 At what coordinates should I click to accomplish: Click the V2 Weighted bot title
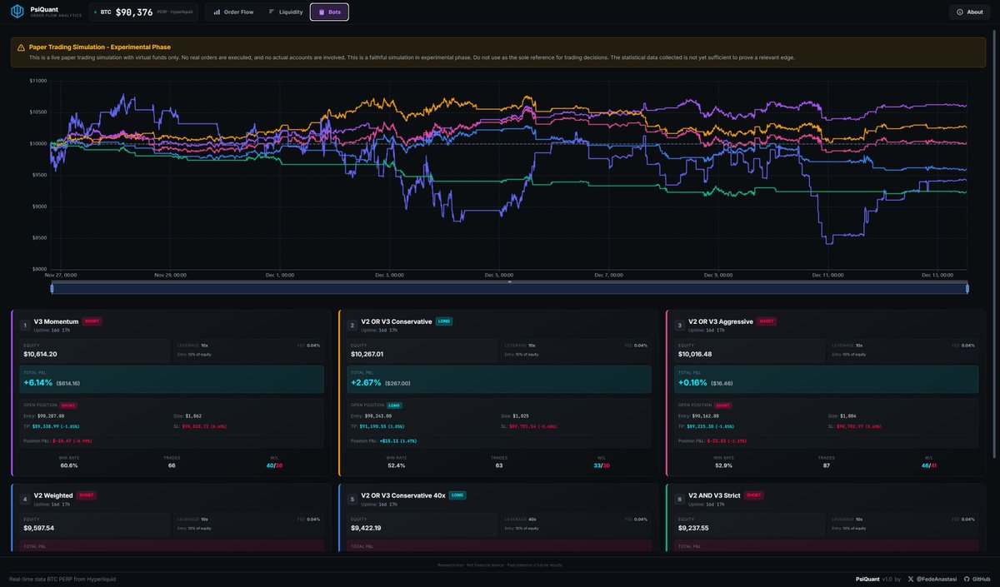coord(53,495)
